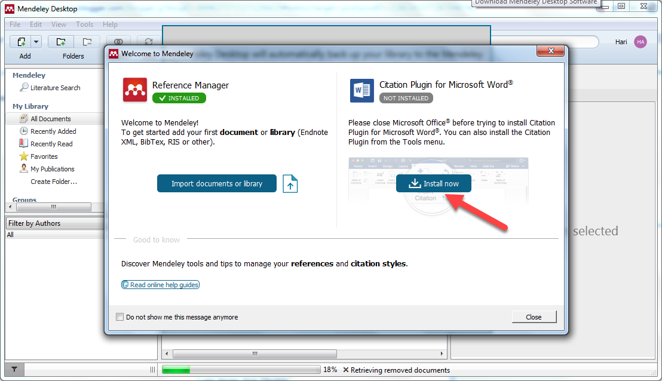Click Create Folder... in the sidebar
This screenshot has width=662, height=381.
[54, 182]
